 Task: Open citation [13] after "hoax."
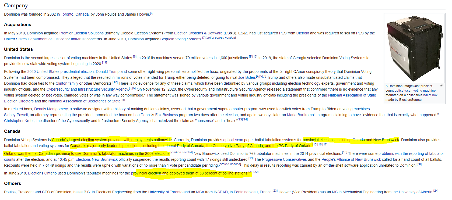coord(240,120)
